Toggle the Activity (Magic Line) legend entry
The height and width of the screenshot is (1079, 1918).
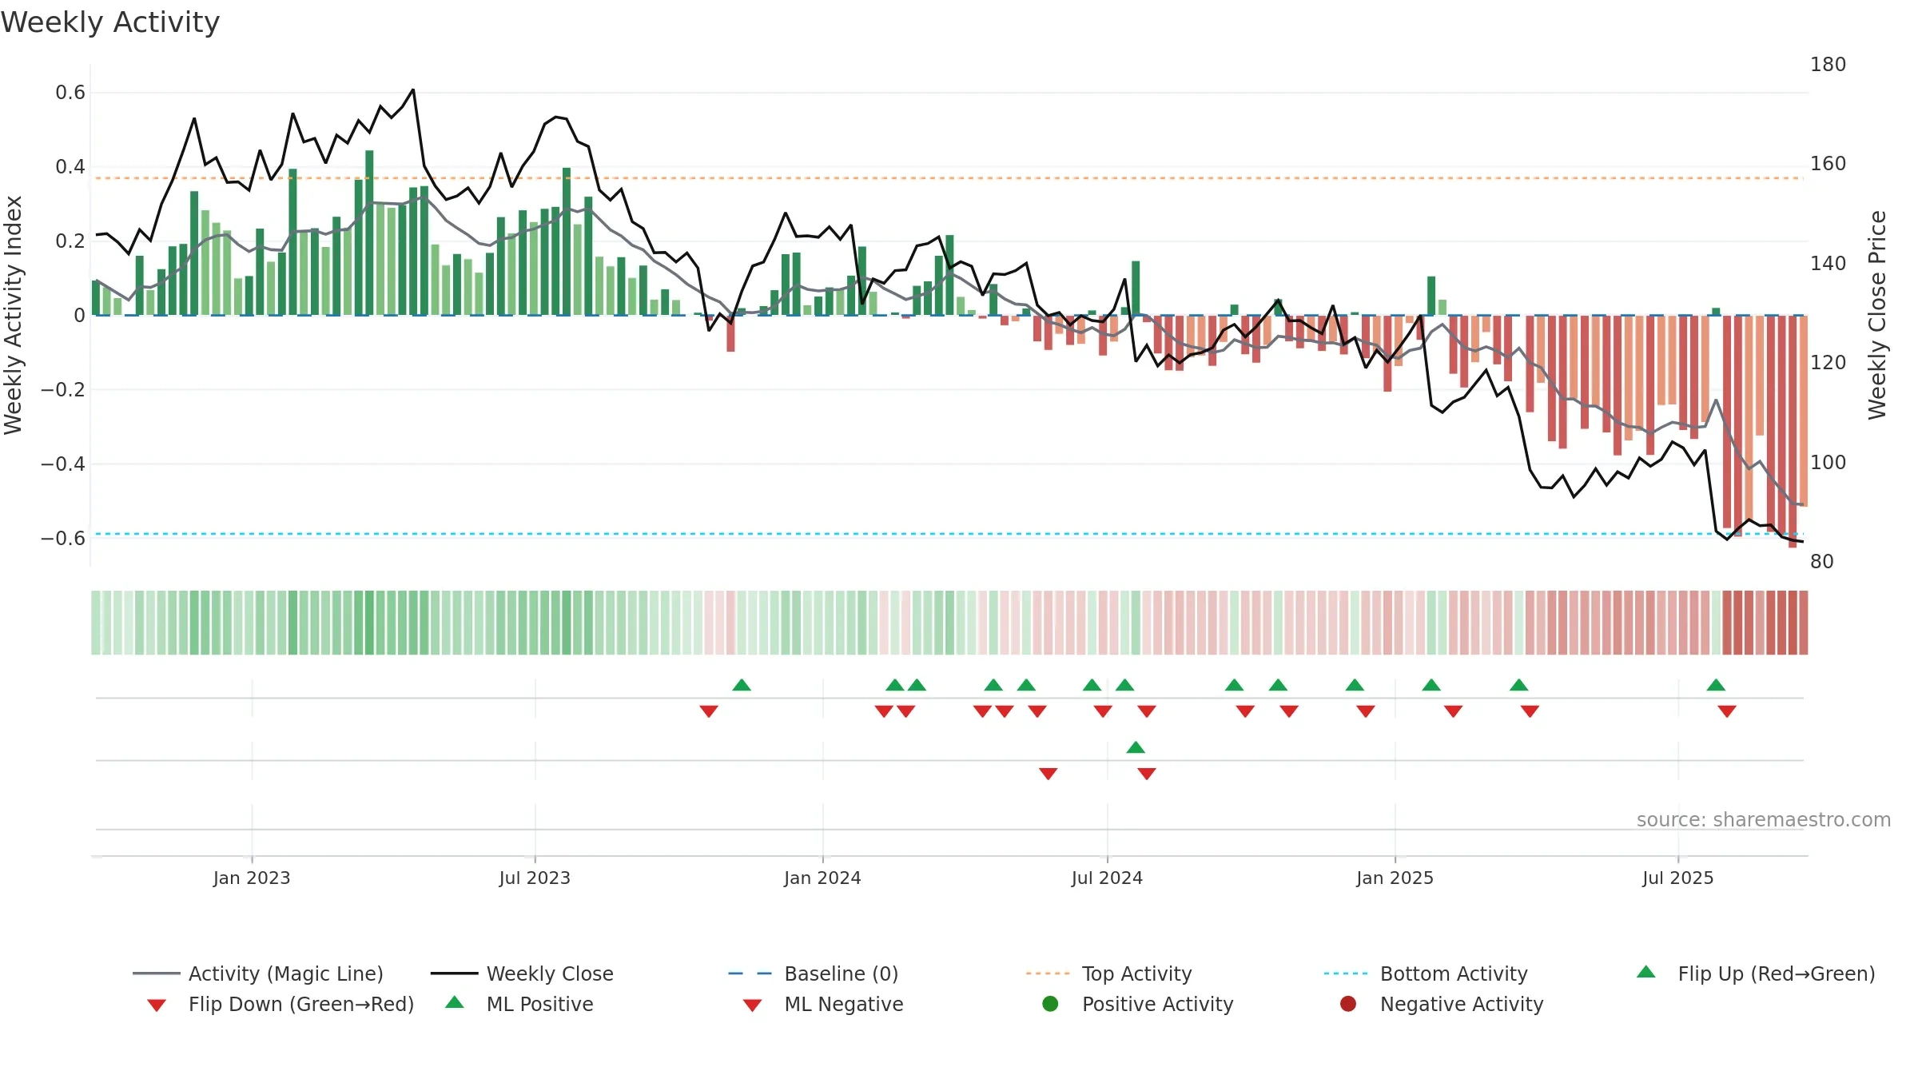click(258, 973)
